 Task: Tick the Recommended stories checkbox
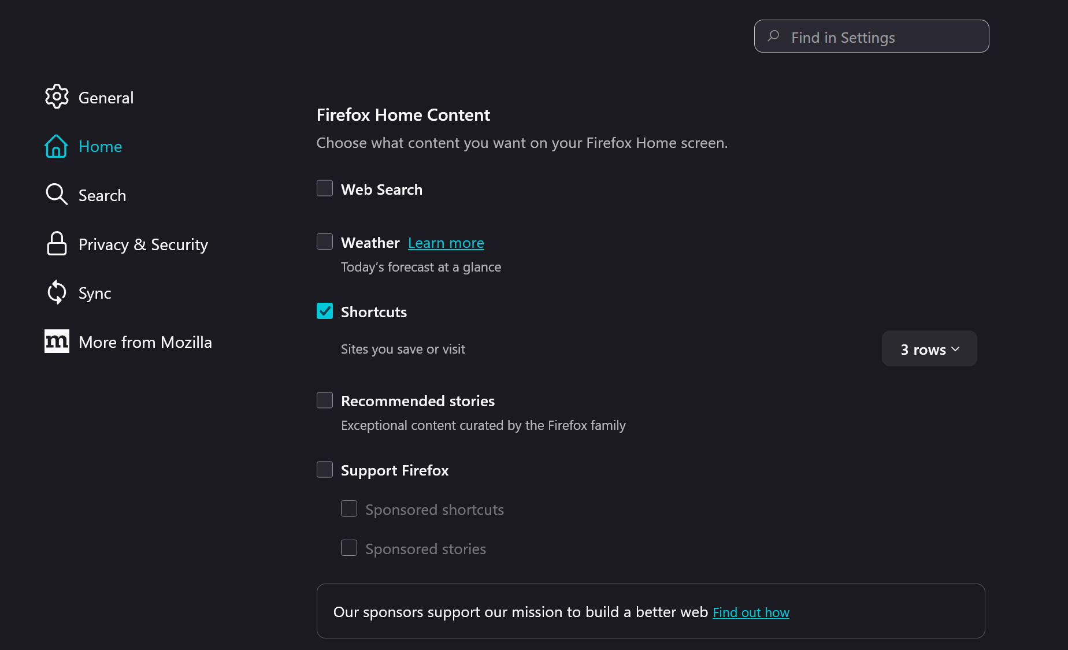pos(325,400)
